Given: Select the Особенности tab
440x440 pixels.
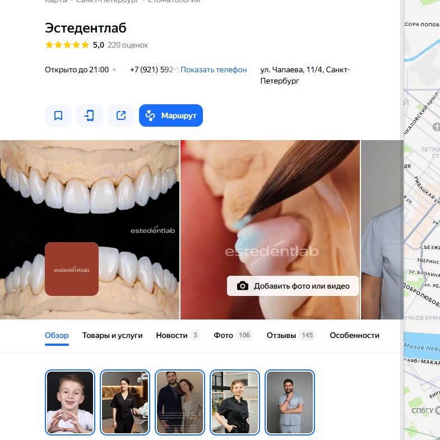Looking at the screenshot, I should 354,335.
